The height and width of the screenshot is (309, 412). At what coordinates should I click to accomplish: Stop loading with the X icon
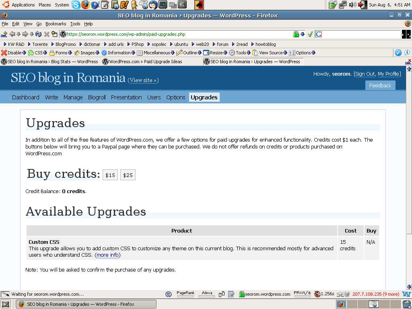[47, 34]
